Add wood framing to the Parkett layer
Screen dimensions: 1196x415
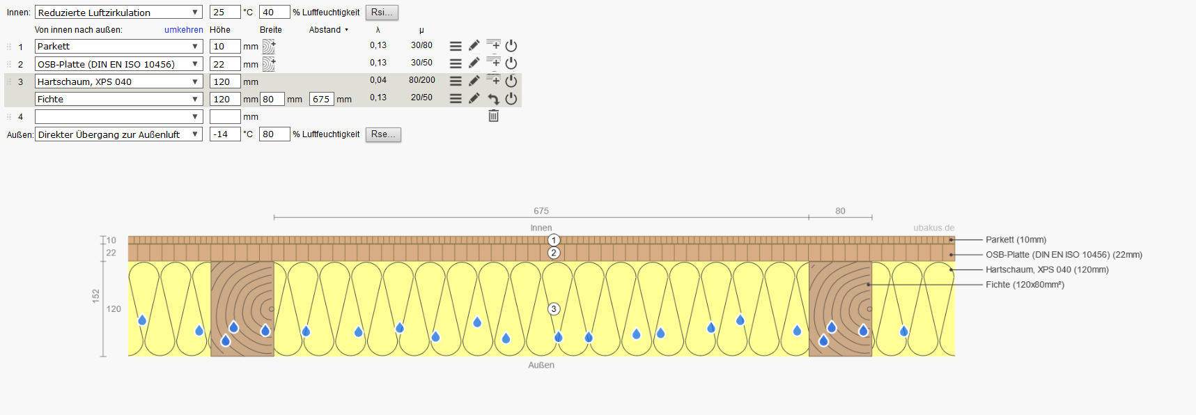pos(269,47)
